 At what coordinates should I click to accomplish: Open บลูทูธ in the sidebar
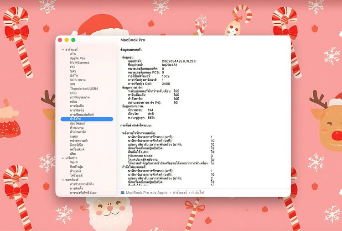(x=74, y=136)
